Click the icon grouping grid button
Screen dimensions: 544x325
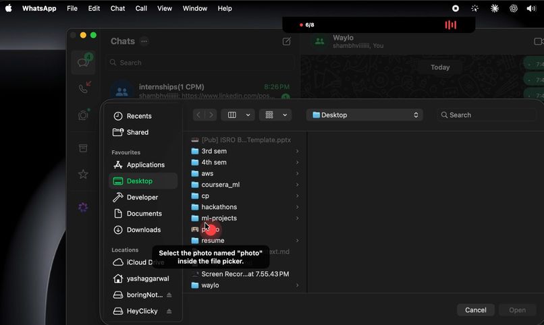coord(269,115)
